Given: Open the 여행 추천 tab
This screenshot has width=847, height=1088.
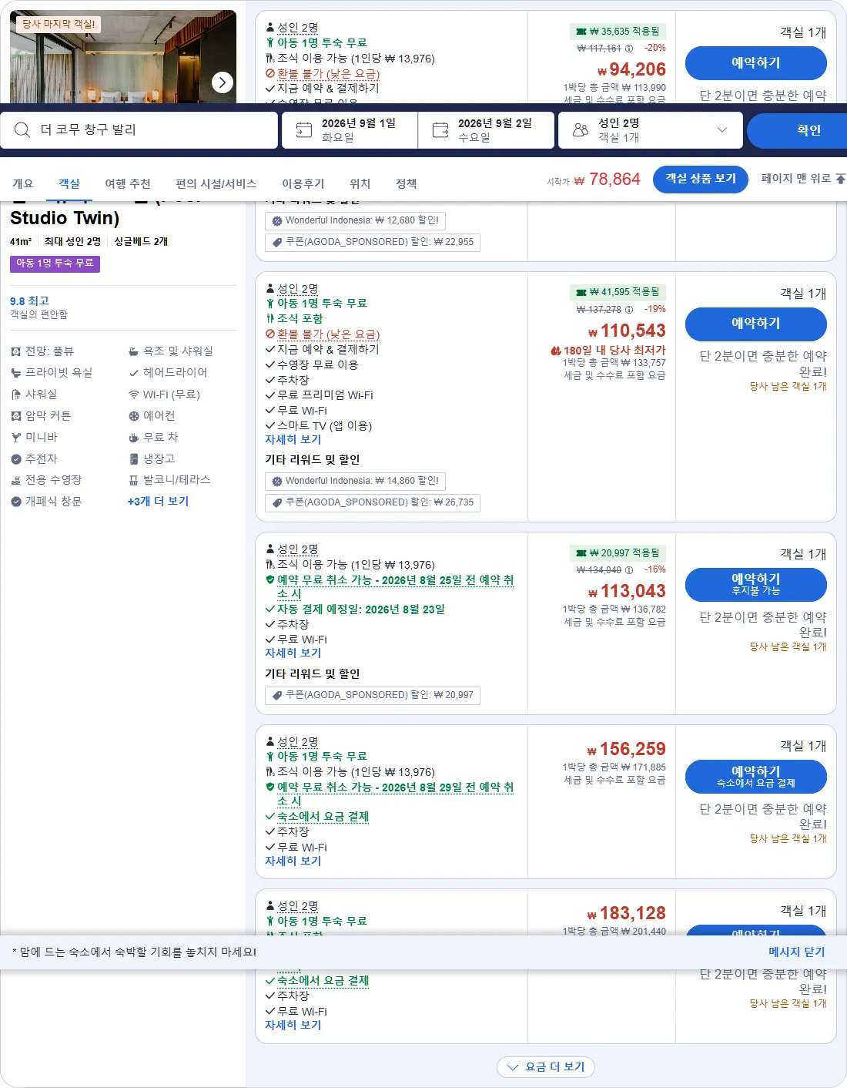Looking at the screenshot, I should click(x=128, y=183).
